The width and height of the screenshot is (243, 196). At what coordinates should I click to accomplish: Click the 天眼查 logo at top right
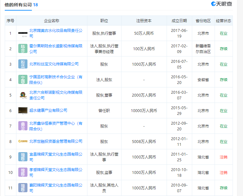click(222, 4)
